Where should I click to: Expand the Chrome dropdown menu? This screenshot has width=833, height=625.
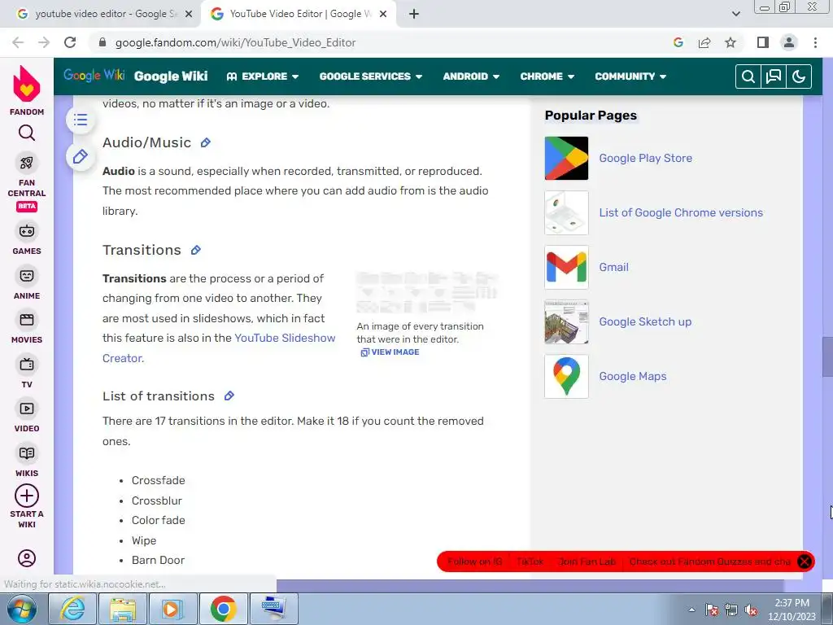click(x=547, y=76)
